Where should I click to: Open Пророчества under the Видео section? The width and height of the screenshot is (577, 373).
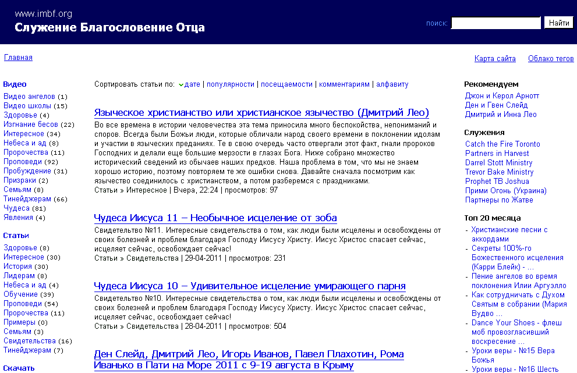point(26,152)
